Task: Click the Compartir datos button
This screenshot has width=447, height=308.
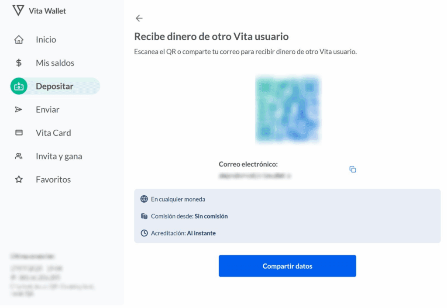Action: (287, 266)
